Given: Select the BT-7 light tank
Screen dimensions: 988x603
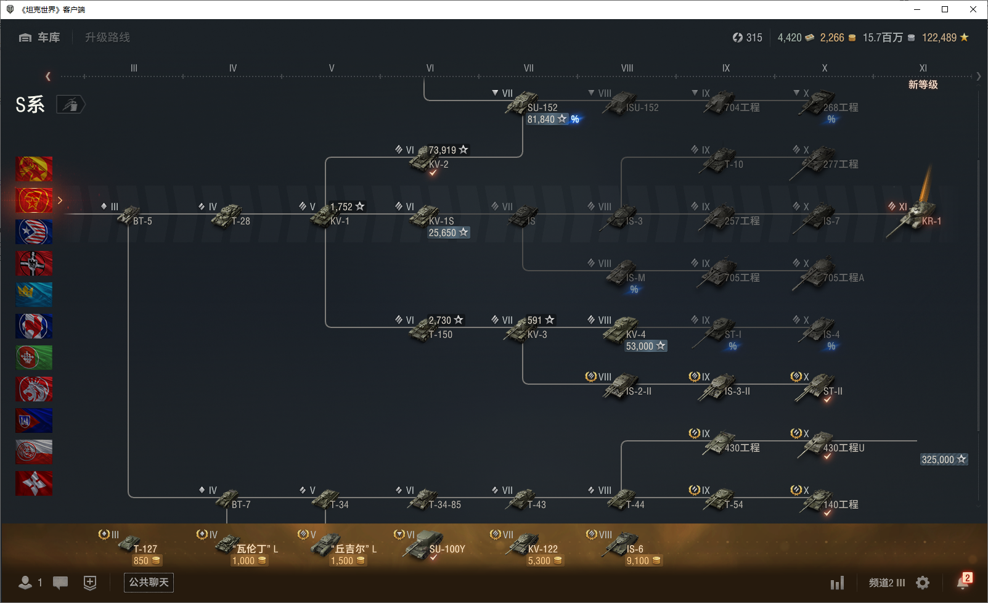Looking at the screenshot, I should click(227, 499).
